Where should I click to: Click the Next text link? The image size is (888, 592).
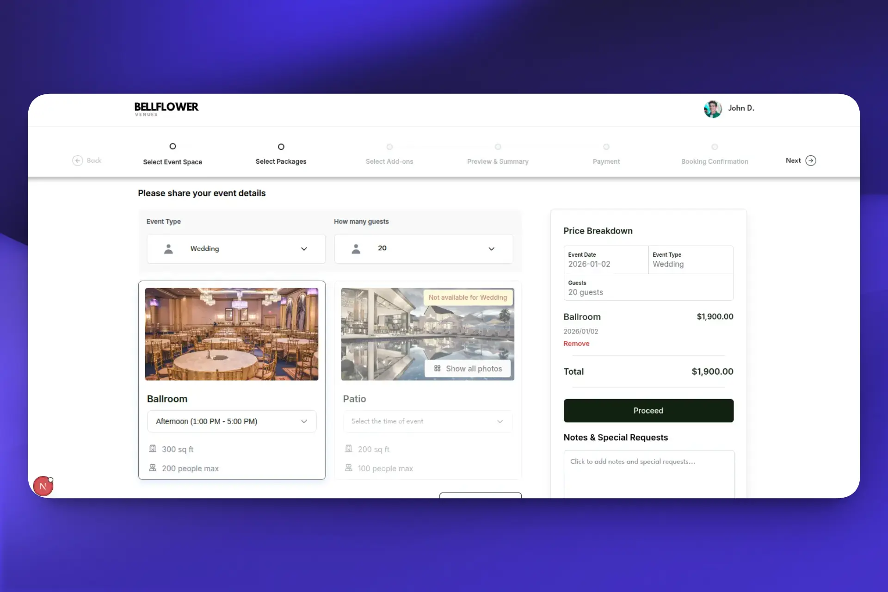pyautogui.click(x=793, y=160)
